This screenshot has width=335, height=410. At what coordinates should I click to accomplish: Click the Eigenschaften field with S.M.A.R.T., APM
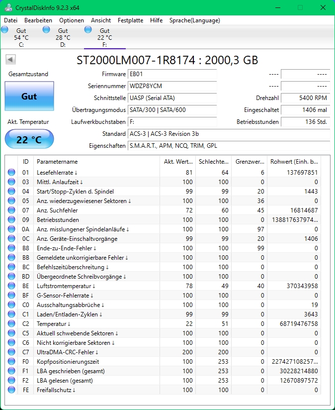(x=229, y=146)
